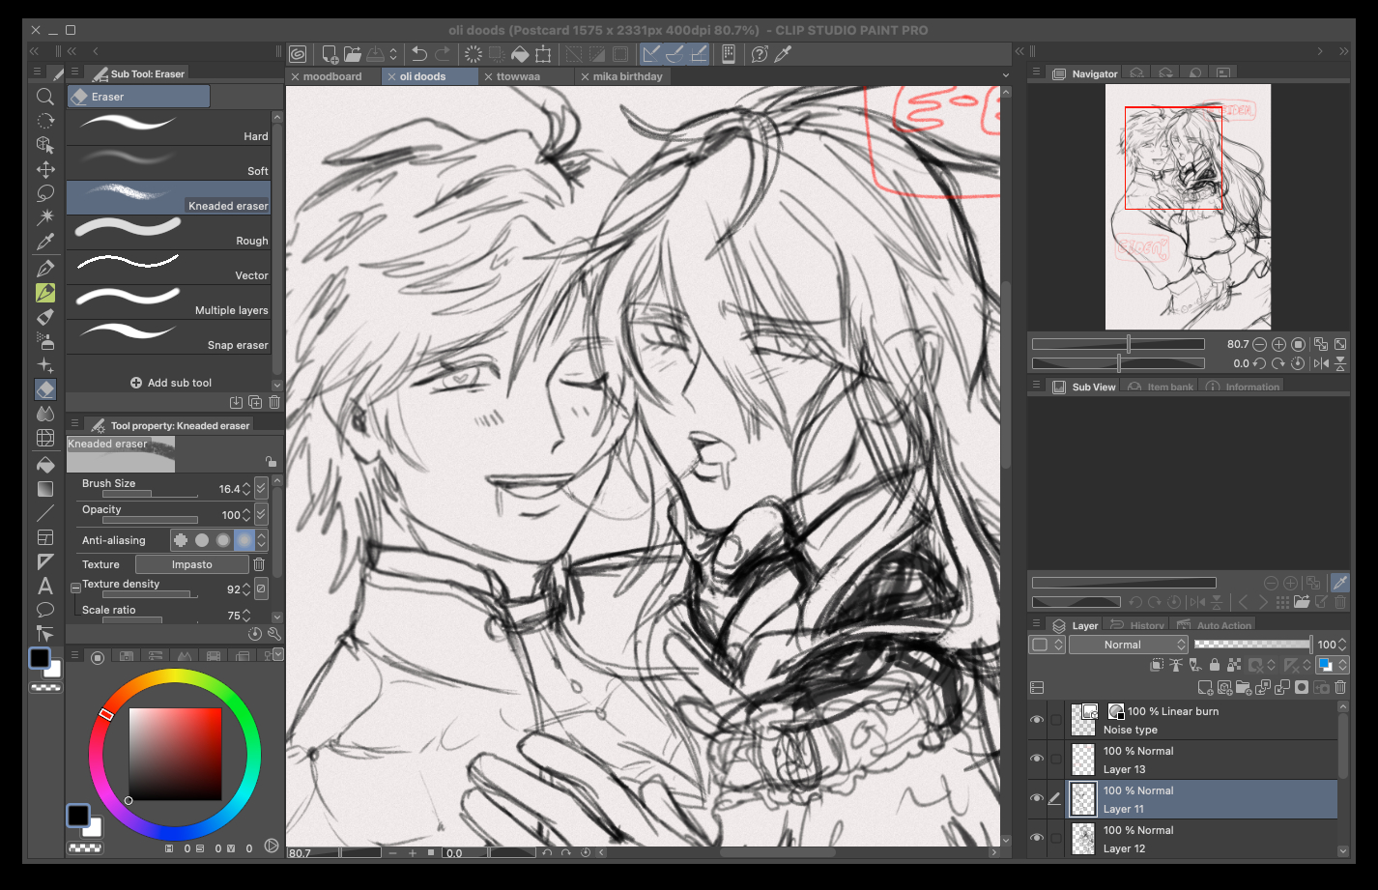
Task: Hide the Noise type layer
Action: 1037,720
